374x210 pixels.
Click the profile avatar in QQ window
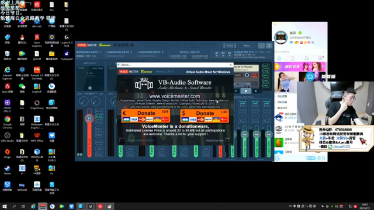pos(280,37)
